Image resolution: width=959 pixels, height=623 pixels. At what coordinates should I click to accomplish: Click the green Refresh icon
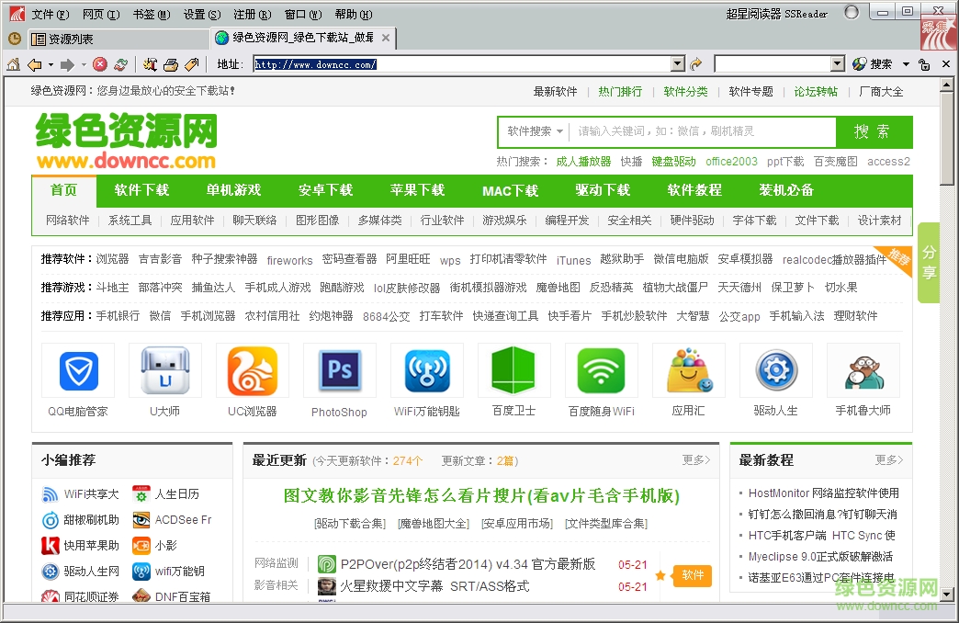[120, 64]
